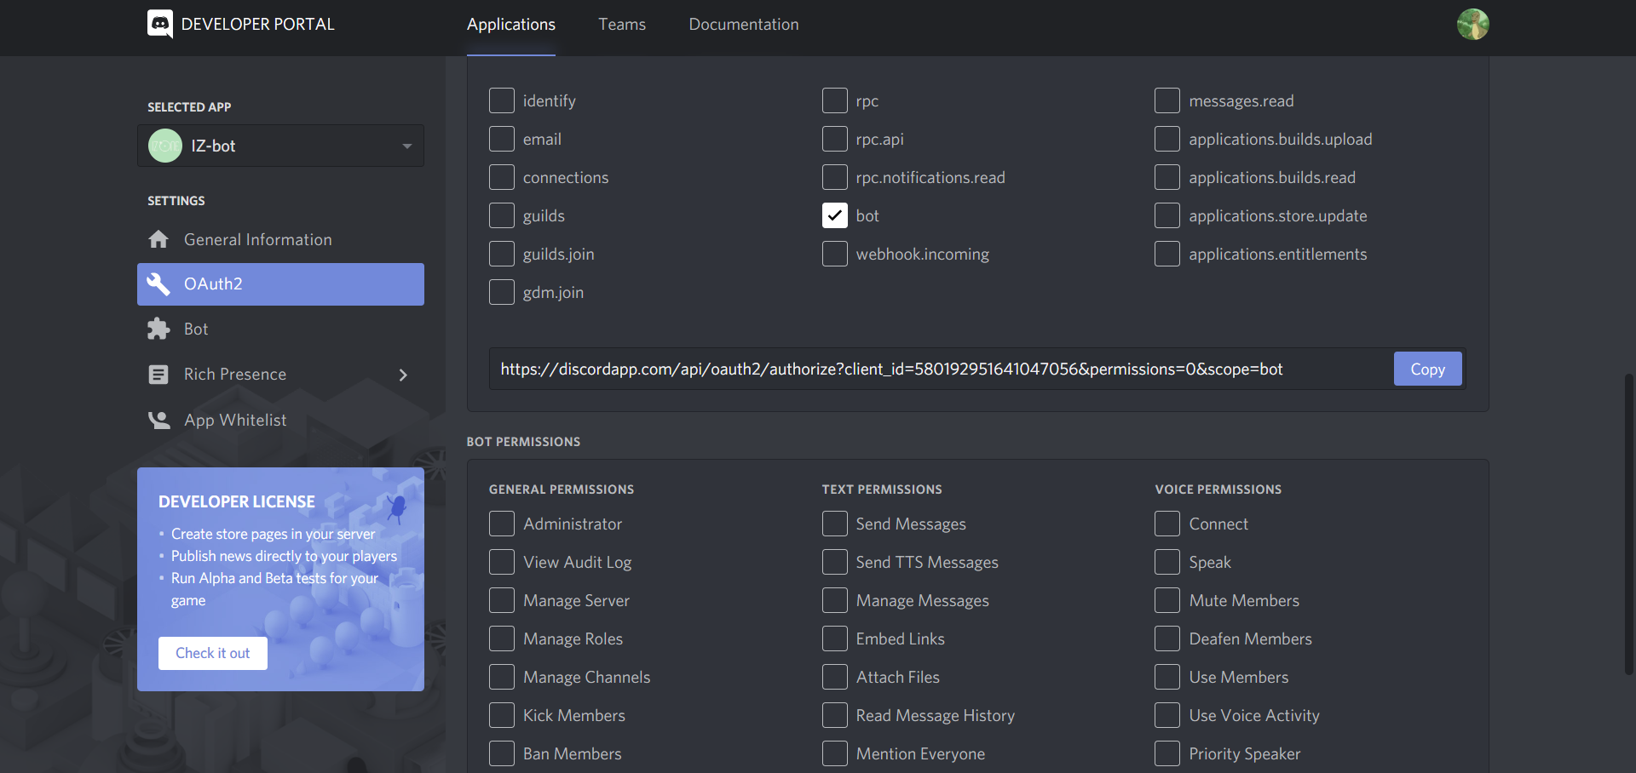The height and width of the screenshot is (773, 1636).
Task: Check the gdm.join scope
Action: point(502,292)
